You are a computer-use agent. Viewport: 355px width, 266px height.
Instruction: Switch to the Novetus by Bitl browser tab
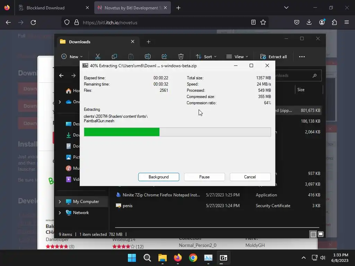132,8
